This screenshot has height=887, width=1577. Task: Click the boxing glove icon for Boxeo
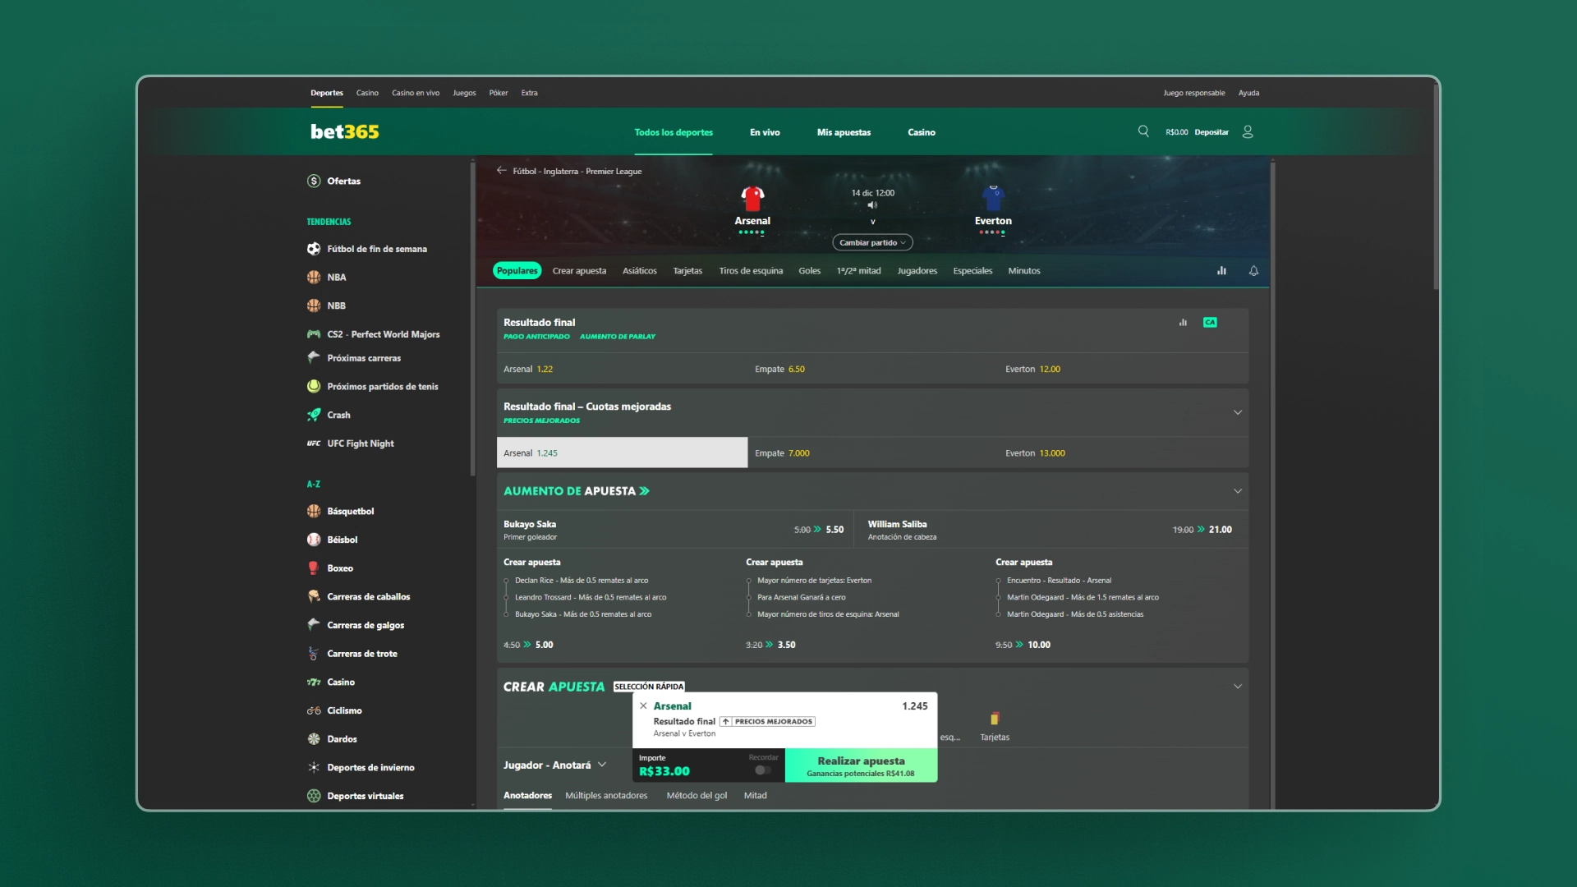click(x=314, y=568)
